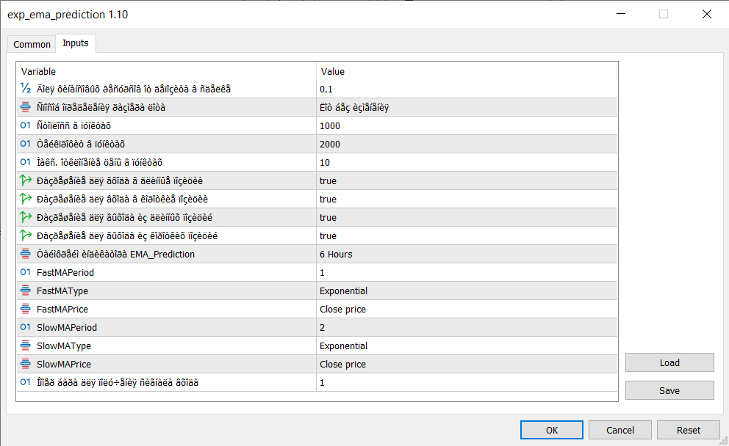Click the integer icon in the 1000 row
Screen dimensions: 729x446
[x=26, y=125]
